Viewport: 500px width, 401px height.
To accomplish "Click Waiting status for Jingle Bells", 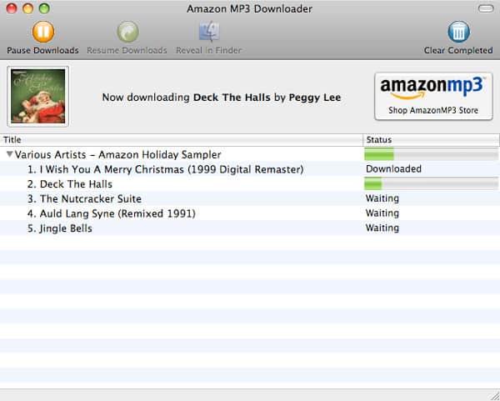I will click(382, 228).
